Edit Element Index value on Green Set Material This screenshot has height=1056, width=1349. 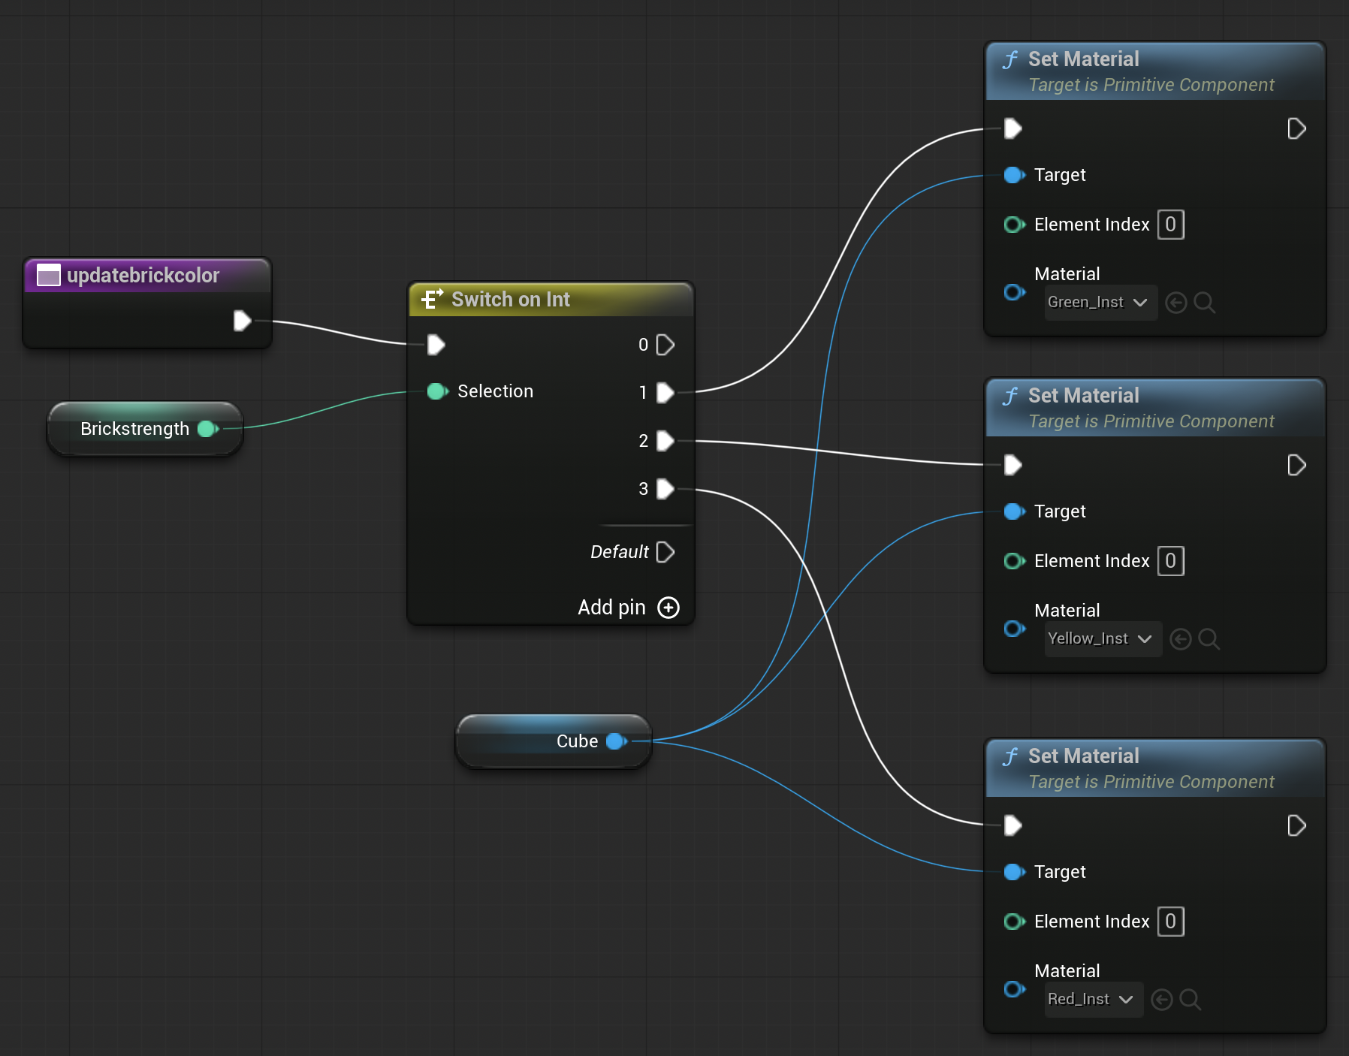[x=1171, y=225]
